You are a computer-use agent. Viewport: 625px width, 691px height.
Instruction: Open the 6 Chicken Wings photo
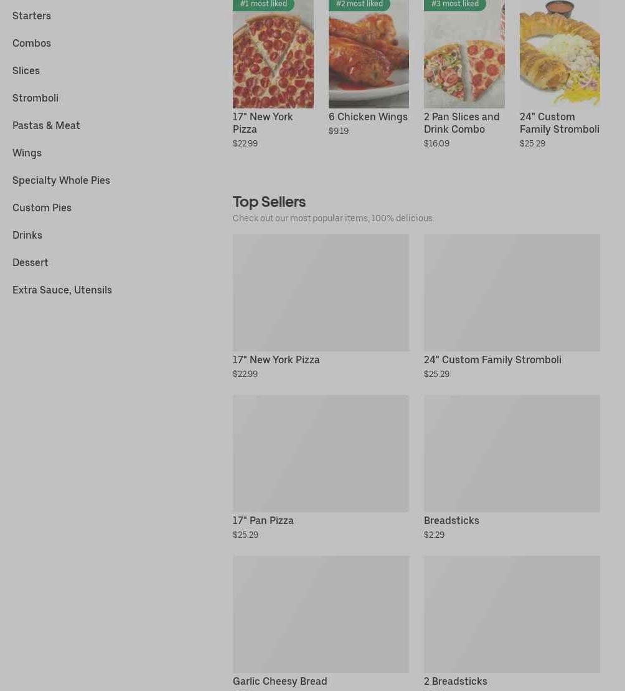click(x=369, y=54)
